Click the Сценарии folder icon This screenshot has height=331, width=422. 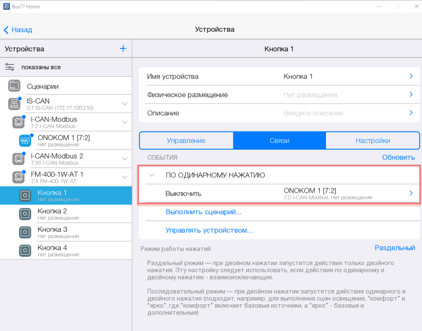pyautogui.click(x=14, y=86)
